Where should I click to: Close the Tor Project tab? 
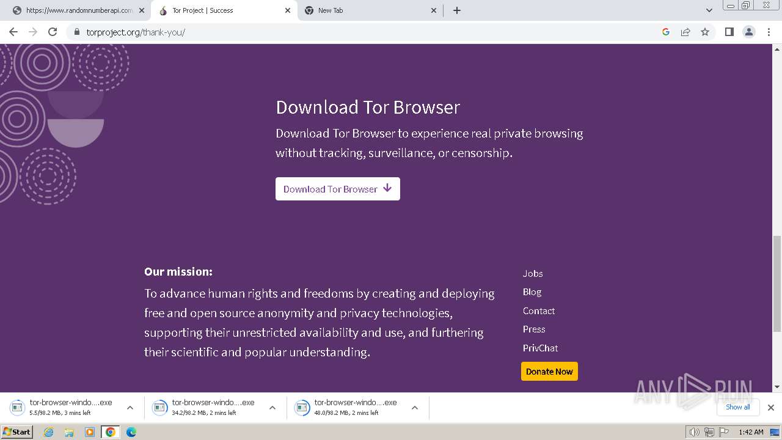pos(288,10)
